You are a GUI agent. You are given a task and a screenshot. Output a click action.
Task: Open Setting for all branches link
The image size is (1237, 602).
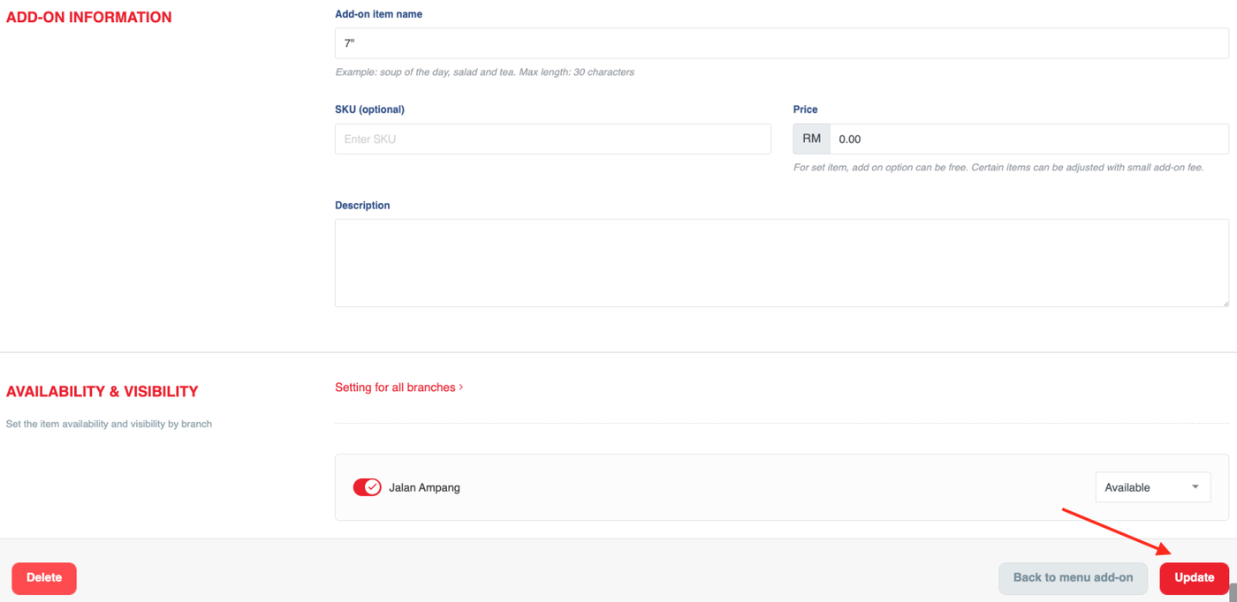[395, 388]
